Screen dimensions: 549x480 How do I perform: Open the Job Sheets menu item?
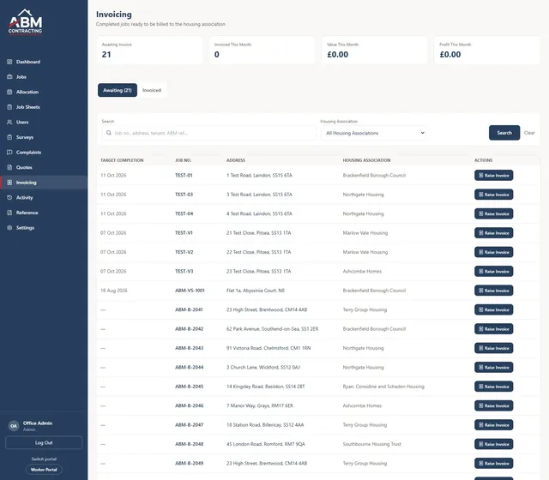click(x=28, y=107)
